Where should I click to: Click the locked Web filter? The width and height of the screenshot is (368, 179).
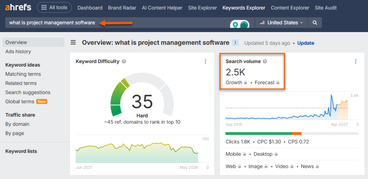[233, 166]
